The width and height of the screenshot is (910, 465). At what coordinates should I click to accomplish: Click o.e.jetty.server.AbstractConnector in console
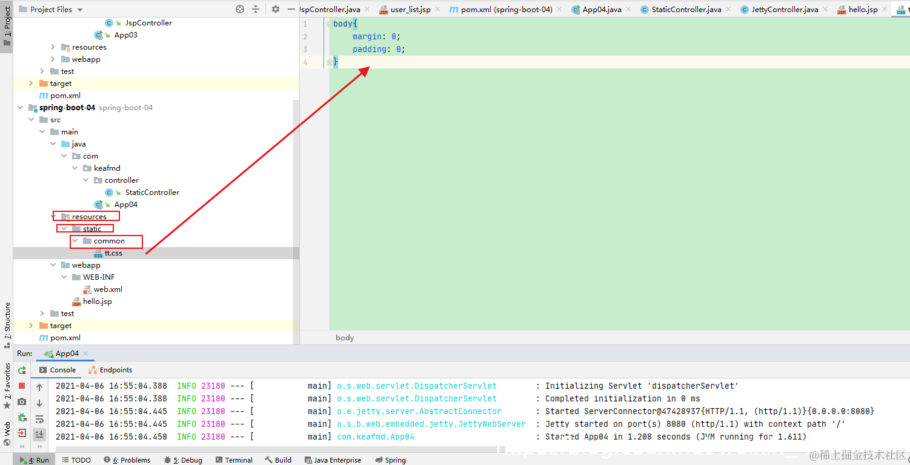tap(419, 411)
